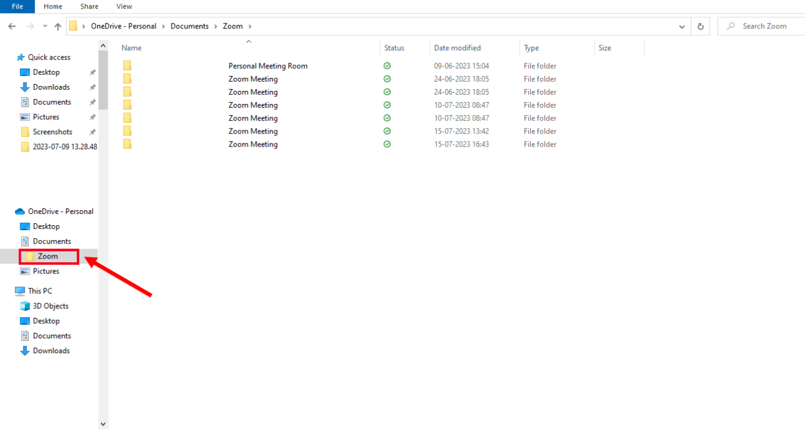Click the Quick access star icon
The height and width of the screenshot is (433, 805).
tap(20, 57)
